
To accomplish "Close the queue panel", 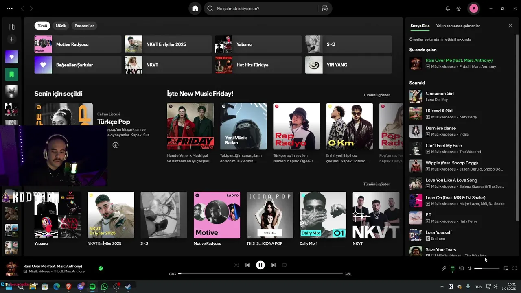I will tap(510, 26).
